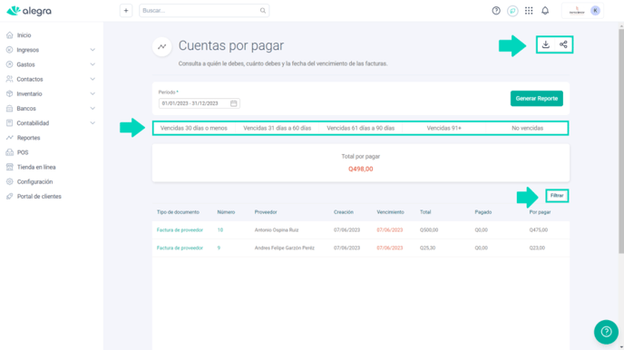Click the search magnifier icon

tap(263, 11)
